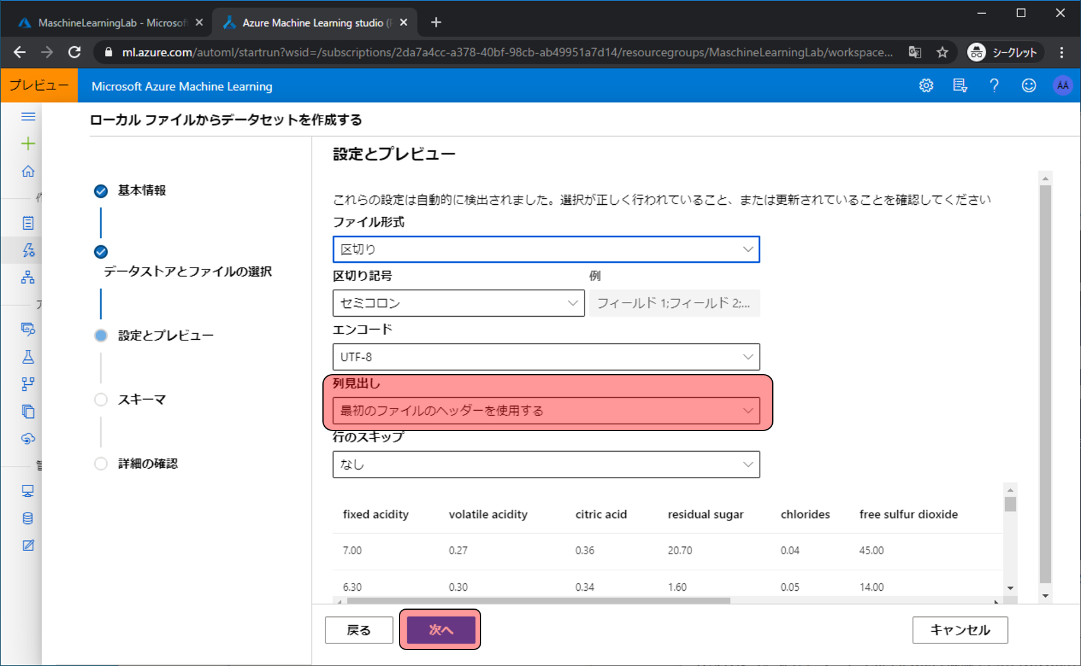
Task: Select the 基本情報 wizard step
Action: [x=141, y=191]
